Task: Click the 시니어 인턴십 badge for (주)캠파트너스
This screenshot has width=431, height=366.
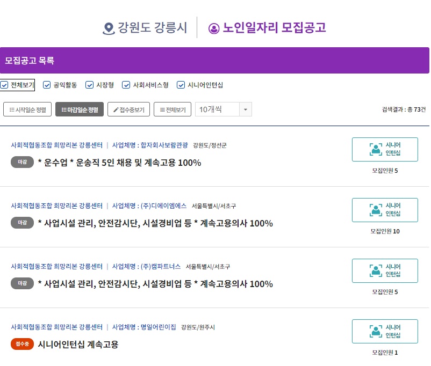Action: (385, 270)
